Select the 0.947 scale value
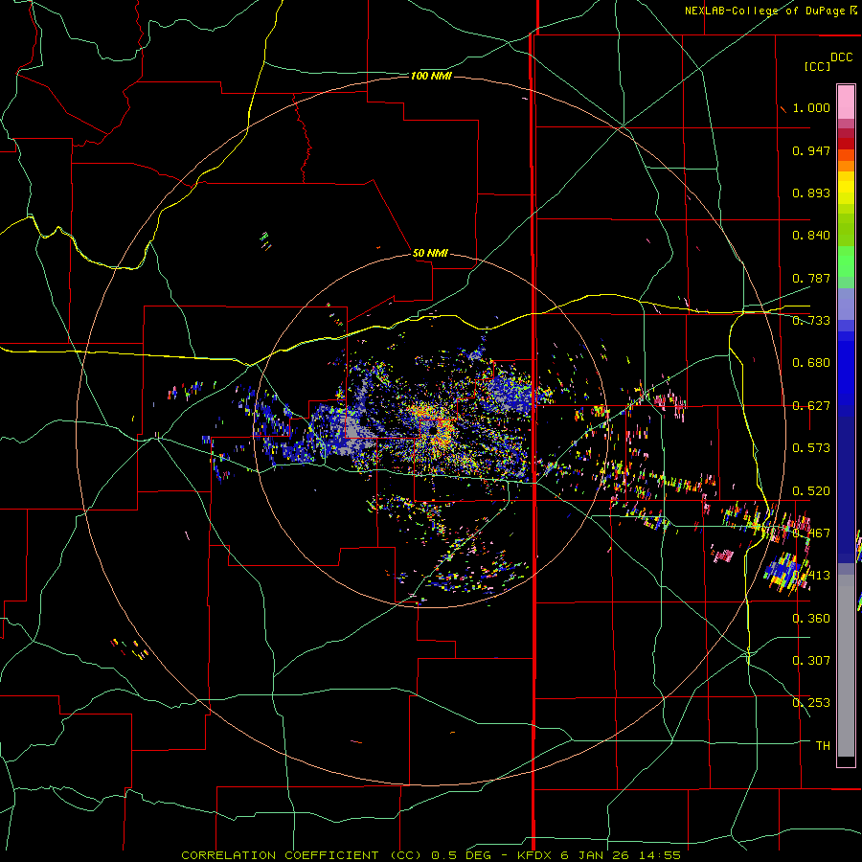862x862 pixels. 811,150
